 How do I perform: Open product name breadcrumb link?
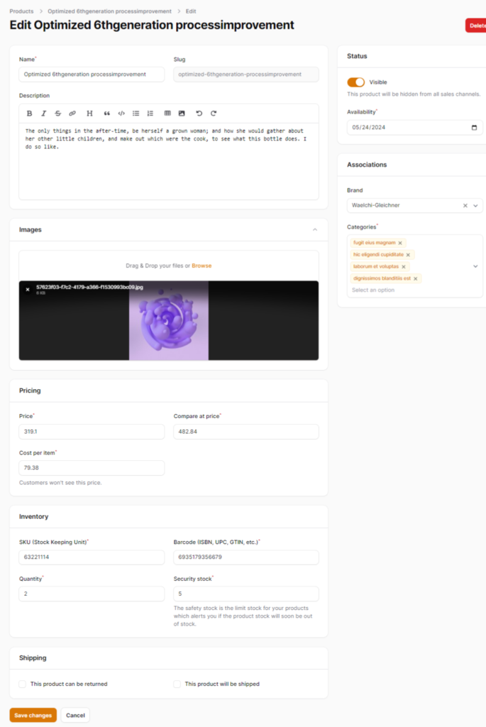point(109,11)
